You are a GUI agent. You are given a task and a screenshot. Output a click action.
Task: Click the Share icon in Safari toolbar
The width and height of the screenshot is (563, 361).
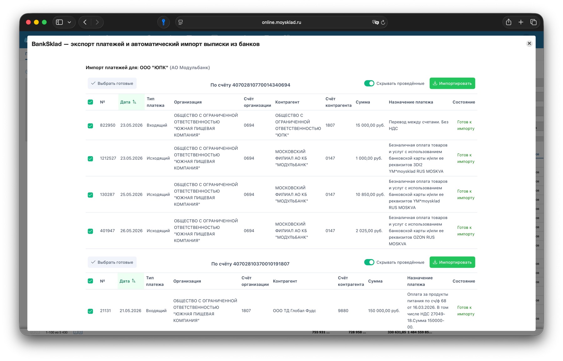(x=509, y=22)
